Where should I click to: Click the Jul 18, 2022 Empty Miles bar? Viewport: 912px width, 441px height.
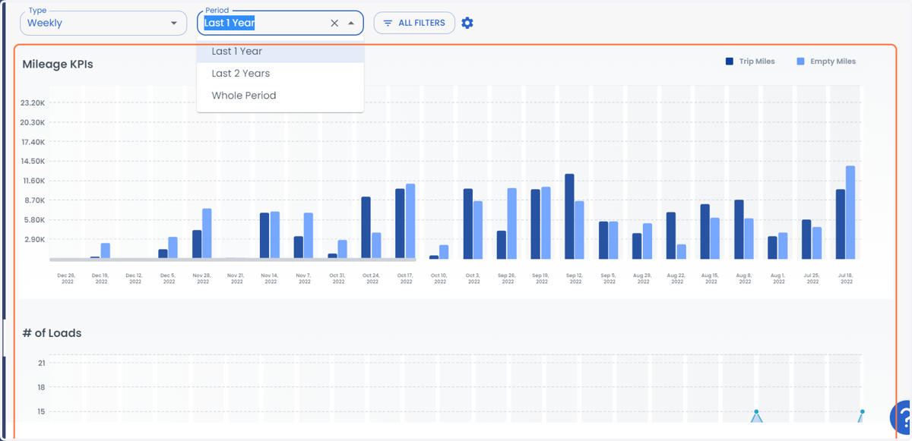(850, 213)
